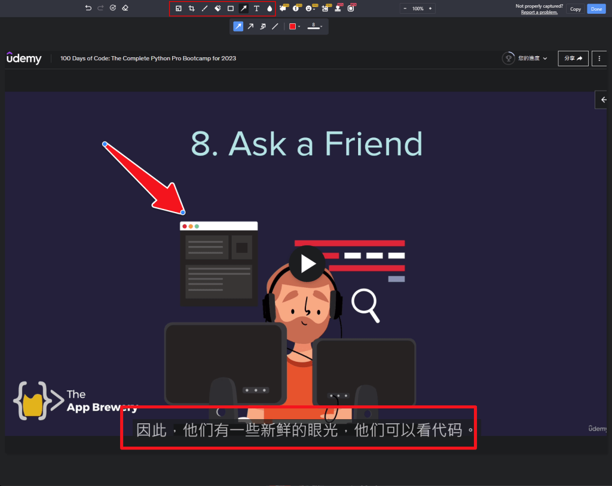Switch to the thin arrow style

click(250, 26)
